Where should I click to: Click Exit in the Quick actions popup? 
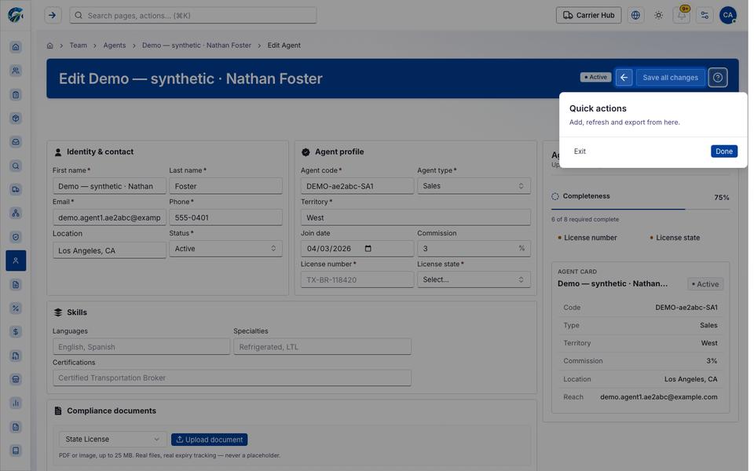pos(580,152)
